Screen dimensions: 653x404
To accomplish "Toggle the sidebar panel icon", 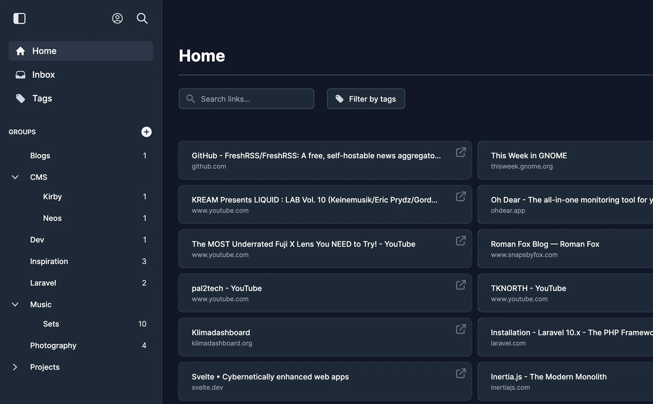I will 19,18.
